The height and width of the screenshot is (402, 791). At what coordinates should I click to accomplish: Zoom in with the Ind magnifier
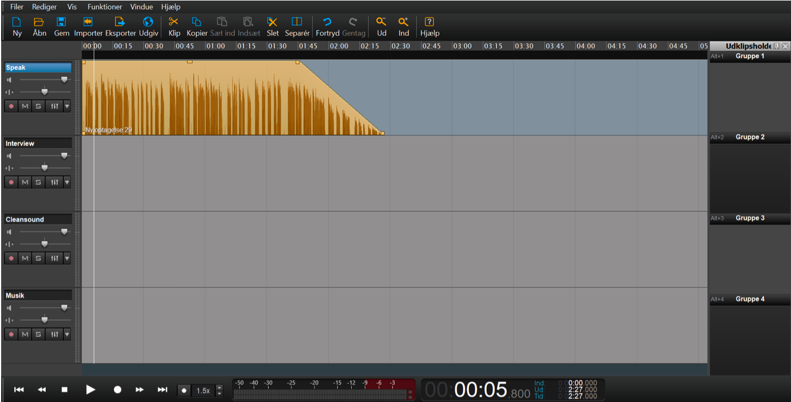click(x=403, y=22)
